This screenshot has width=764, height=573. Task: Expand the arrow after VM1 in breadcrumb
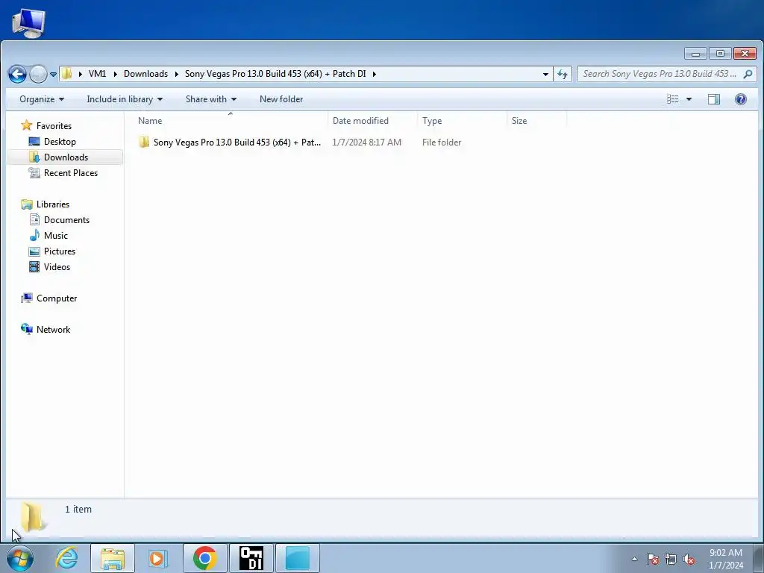[116, 74]
